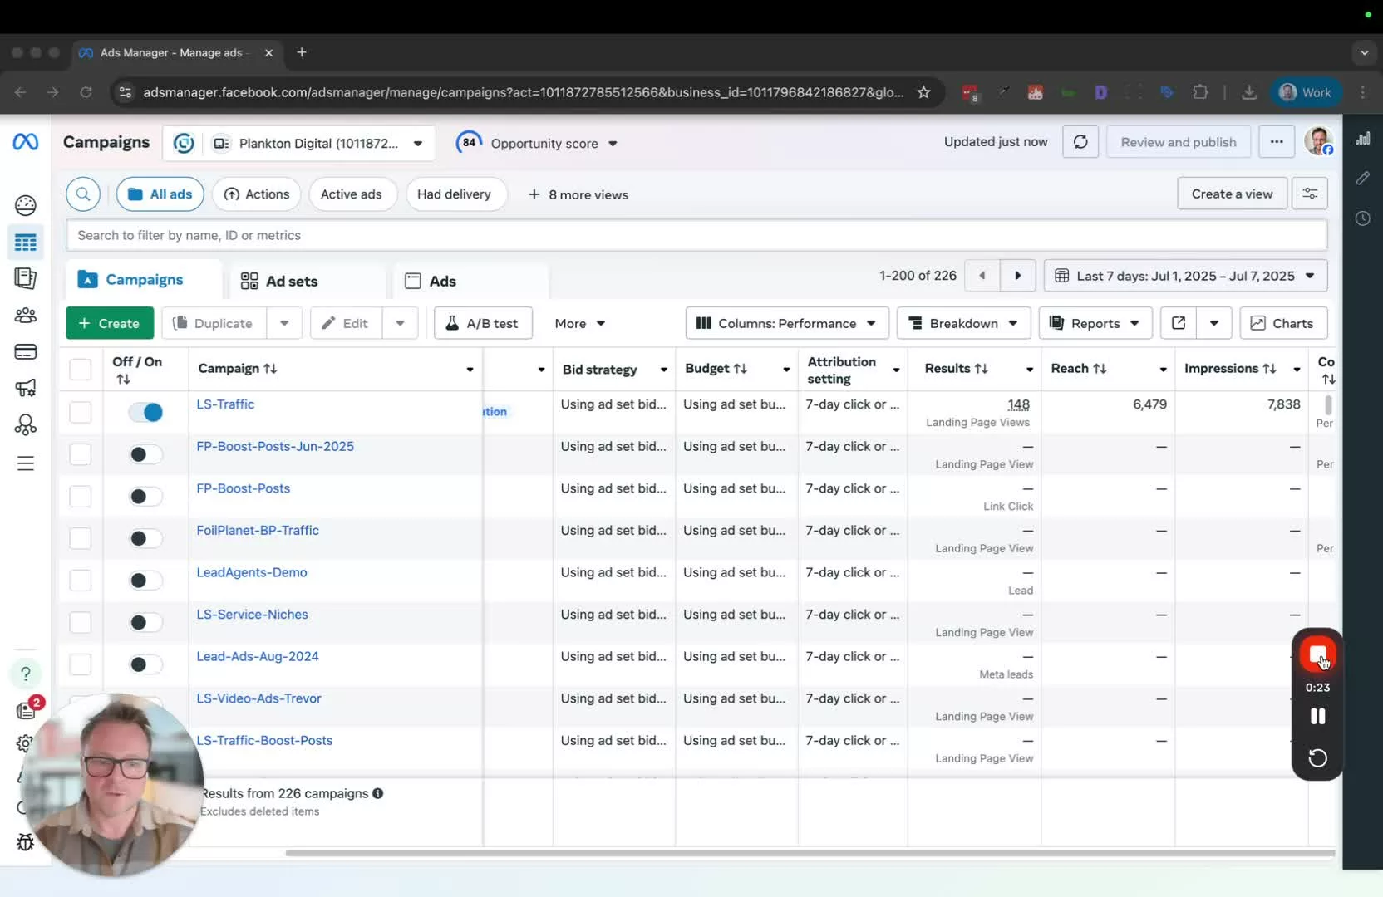Image resolution: width=1383 pixels, height=897 pixels.
Task: Select the Campaigns table icon in left sidebar
Action: pyautogui.click(x=26, y=243)
